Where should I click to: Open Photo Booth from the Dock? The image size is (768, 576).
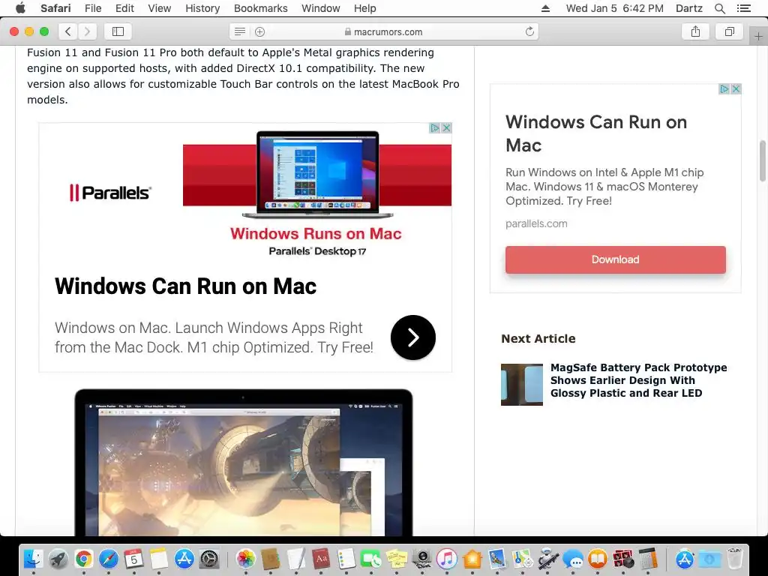pos(623,559)
